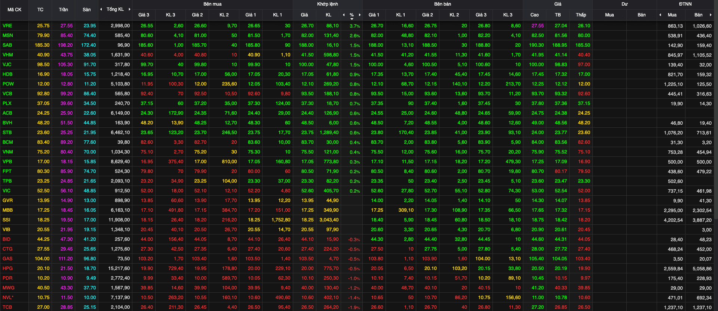Image resolution: width=718 pixels, height=311 pixels.
Task: Select the VHM ticker symbol
Action: tap(8, 55)
